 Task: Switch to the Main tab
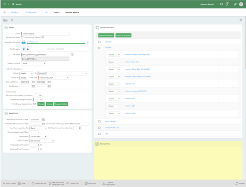pyautogui.click(x=5, y=20)
